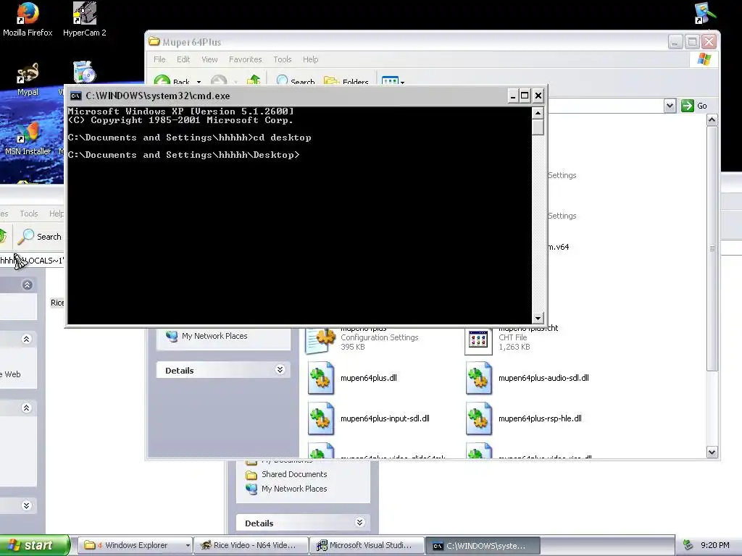Select the CHT File icon
Image resolution: width=742 pixels, height=556 pixels.
478,341
